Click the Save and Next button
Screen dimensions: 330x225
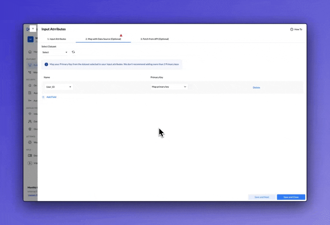(x=262, y=197)
